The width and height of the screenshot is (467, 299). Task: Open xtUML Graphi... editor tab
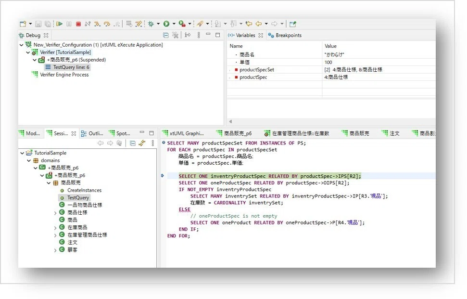pyautogui.click(x=183, y=133)
